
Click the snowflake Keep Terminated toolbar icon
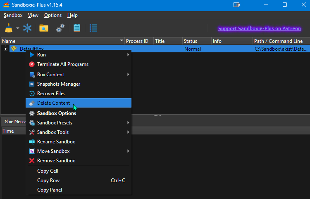pos(27,28)
